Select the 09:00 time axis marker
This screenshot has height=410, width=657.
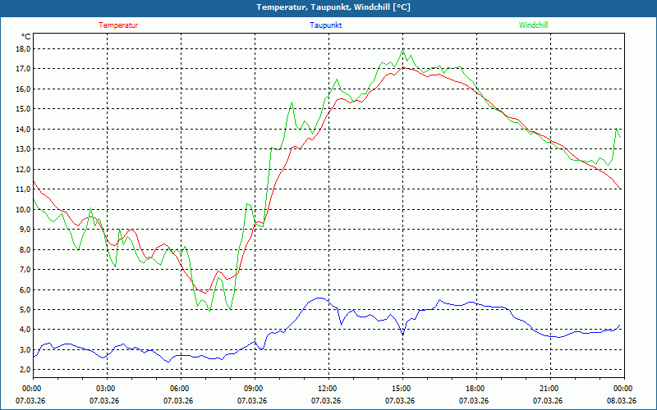(x=254, y=389)
